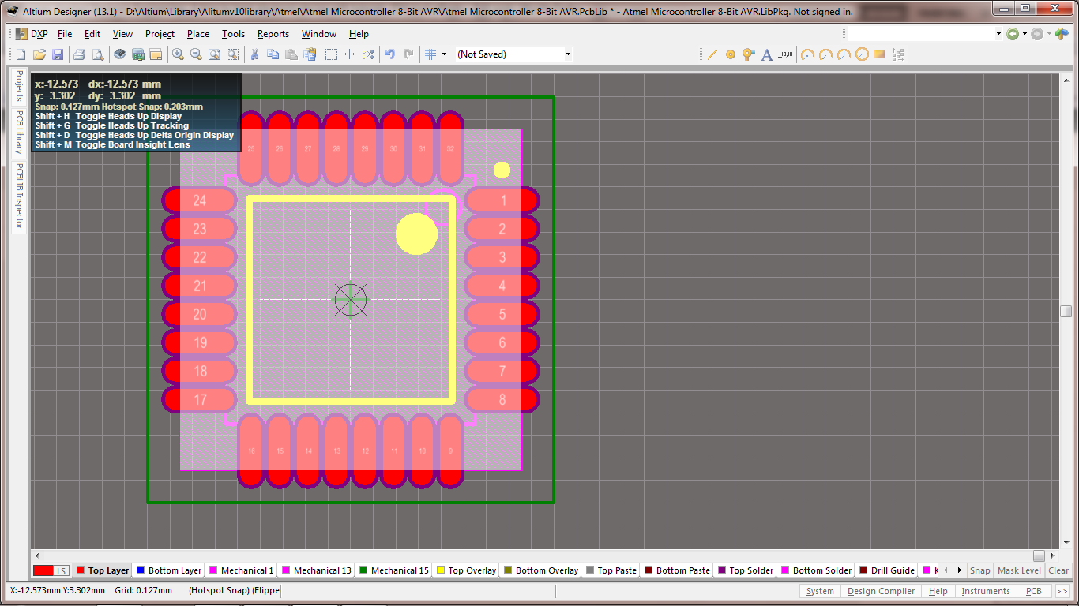Select the Place String text tool
The width and height of the screenshot is (1079, 606).
766,54
